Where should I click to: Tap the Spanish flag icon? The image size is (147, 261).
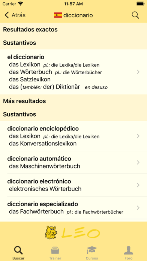click(x=58, y=15)
